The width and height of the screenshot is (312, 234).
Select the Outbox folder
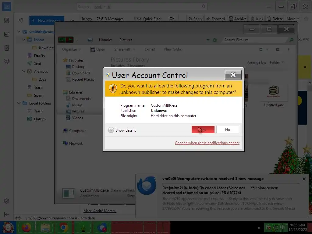coord(40,119)
